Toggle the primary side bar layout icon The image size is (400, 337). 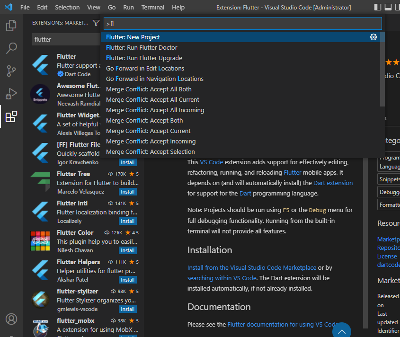pos(378,7)
